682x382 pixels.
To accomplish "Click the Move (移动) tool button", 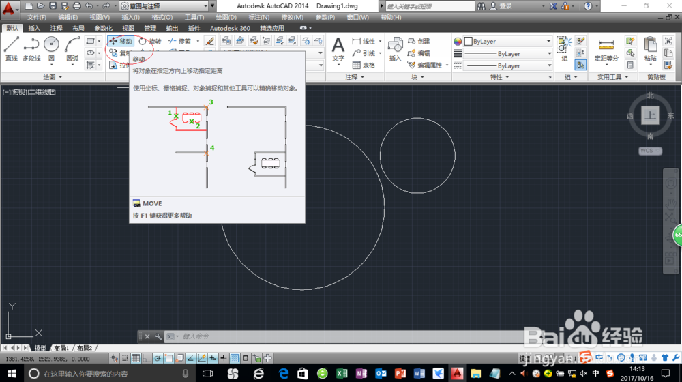I will tap(121, 41).
